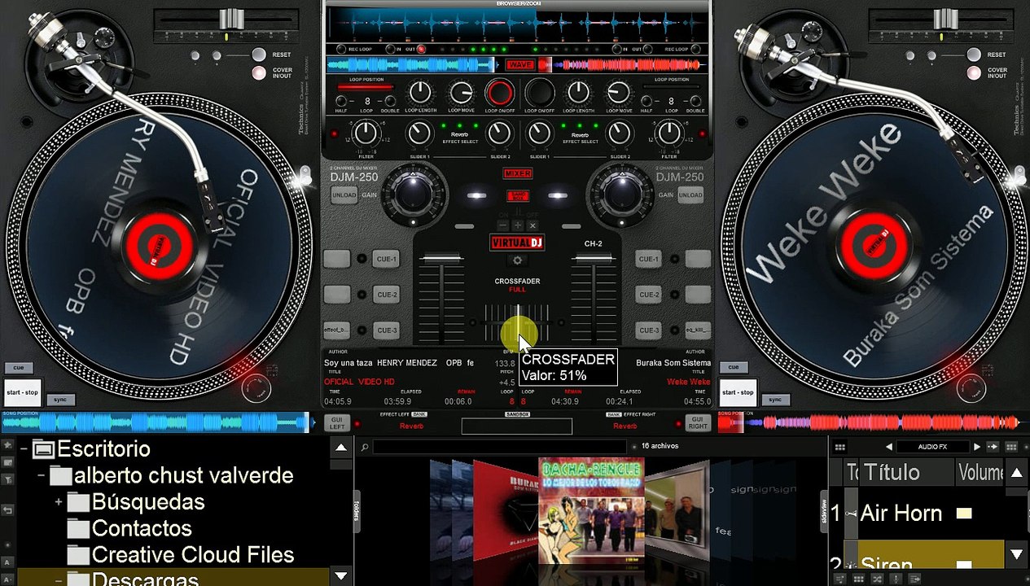Screen dimensions: 1030x586
Task: Toggle right effect red activation light
Action: tap(678, 424)
